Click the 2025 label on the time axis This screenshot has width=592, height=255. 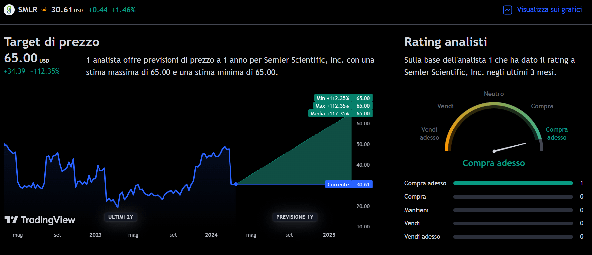point(329,235)
